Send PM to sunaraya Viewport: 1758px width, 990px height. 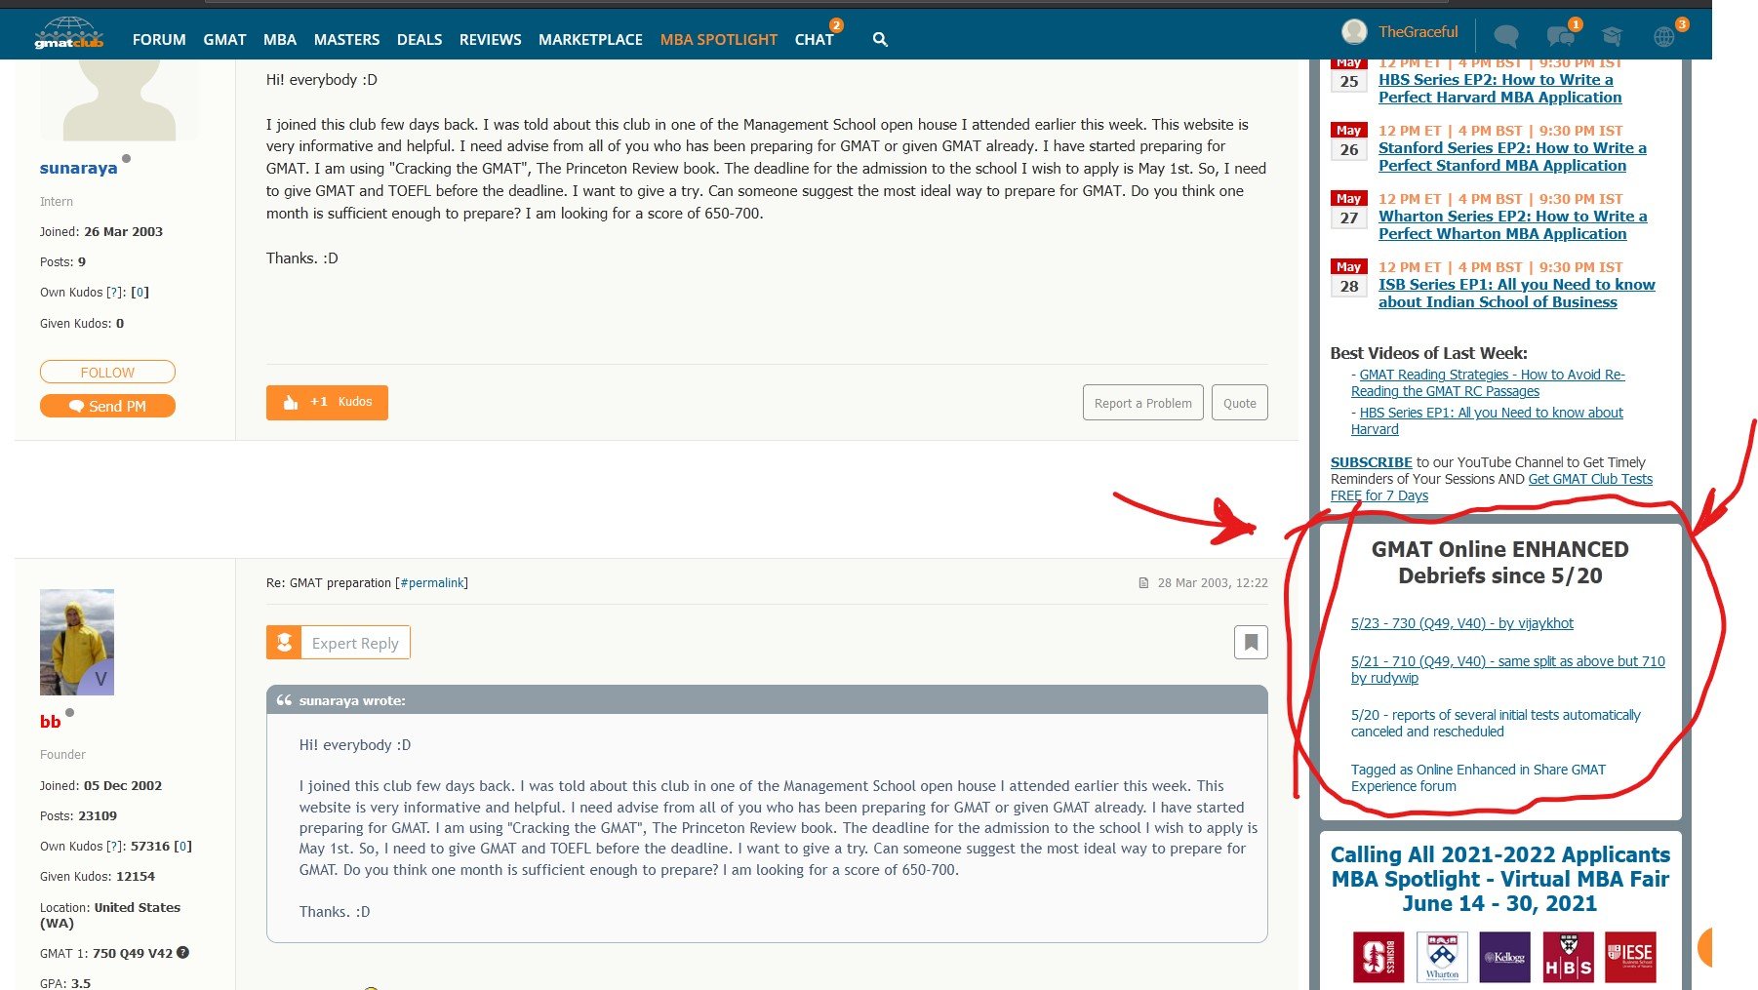coord(107,406)
